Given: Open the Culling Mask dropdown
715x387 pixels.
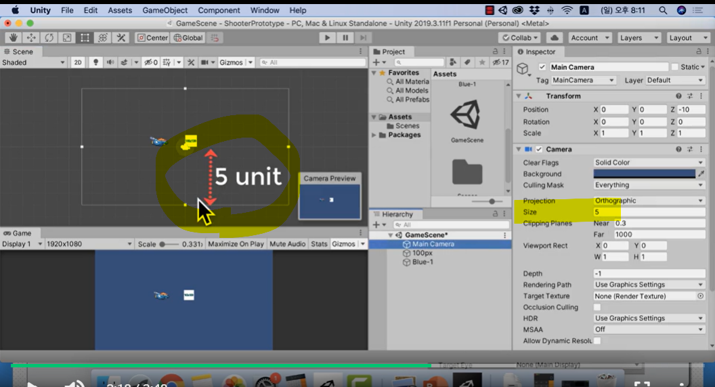Looking at the screenshot, I should [649, 185].
